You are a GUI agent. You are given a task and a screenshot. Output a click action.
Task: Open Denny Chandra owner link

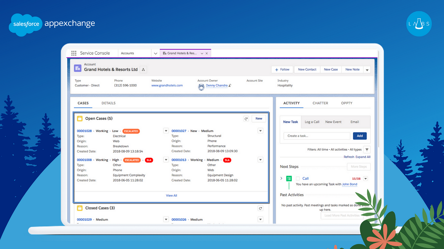(217, 86)
